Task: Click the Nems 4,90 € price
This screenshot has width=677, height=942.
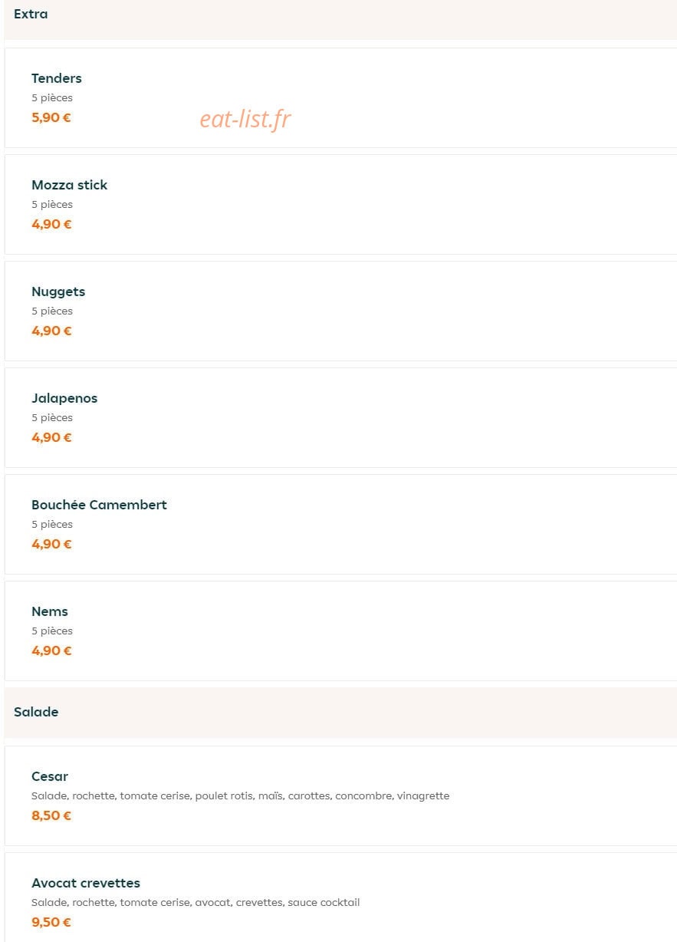Action: (51, 651)
